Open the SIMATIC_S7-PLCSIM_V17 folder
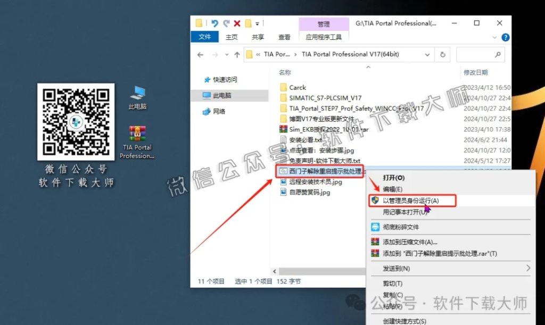Viewport: 545px width, 325px height. (320, 97)
